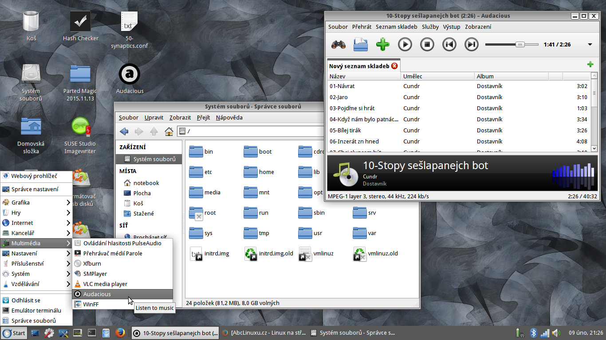Open Přehrát menu in Audacious
The image size is (606, 340).
click(362, 27)
